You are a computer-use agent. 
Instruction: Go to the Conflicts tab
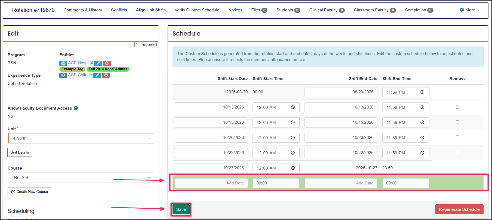[x=119, y=10]
